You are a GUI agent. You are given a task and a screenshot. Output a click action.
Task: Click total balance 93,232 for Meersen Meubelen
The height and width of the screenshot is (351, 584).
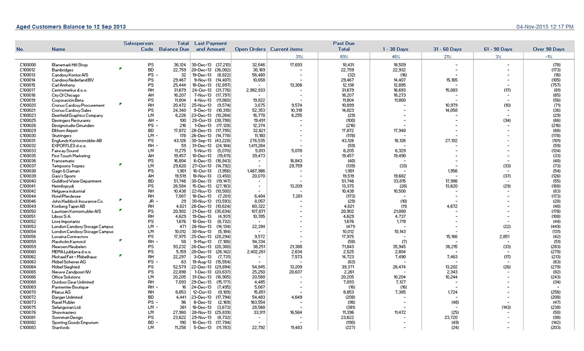point(180,247)
